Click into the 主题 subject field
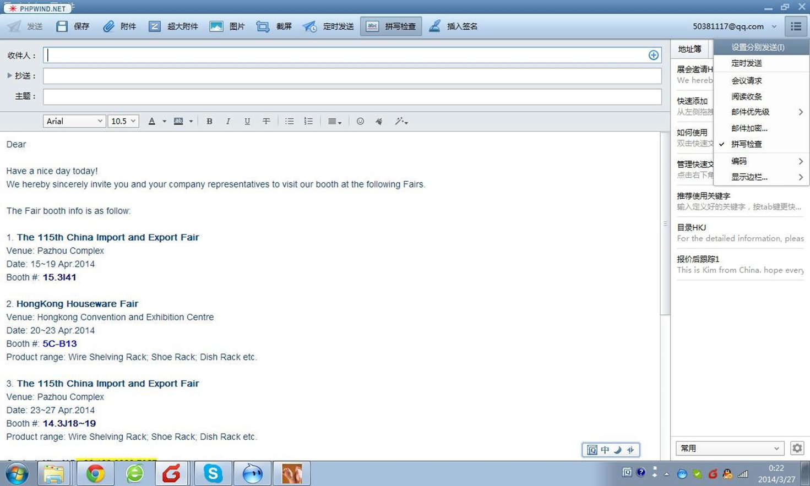The height and width of the screenshot is (486, 810). pyautogui.click(x=352, y=96)
